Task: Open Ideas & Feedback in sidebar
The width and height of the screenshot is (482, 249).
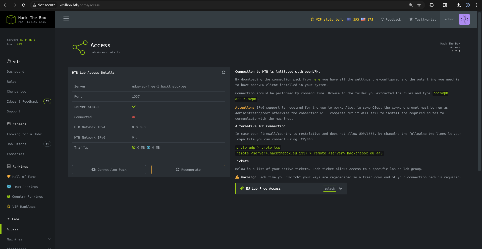Action: tap(22, 102)
